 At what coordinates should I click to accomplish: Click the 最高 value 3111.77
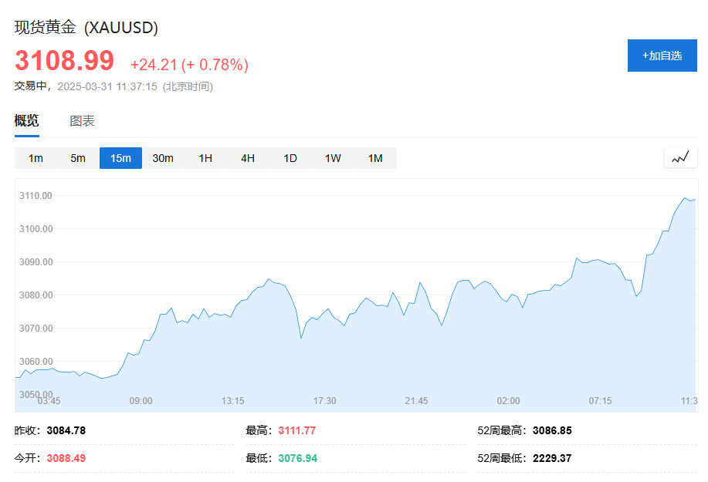297,430
